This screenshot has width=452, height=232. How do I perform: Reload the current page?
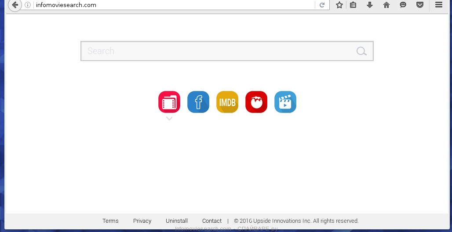322,5
